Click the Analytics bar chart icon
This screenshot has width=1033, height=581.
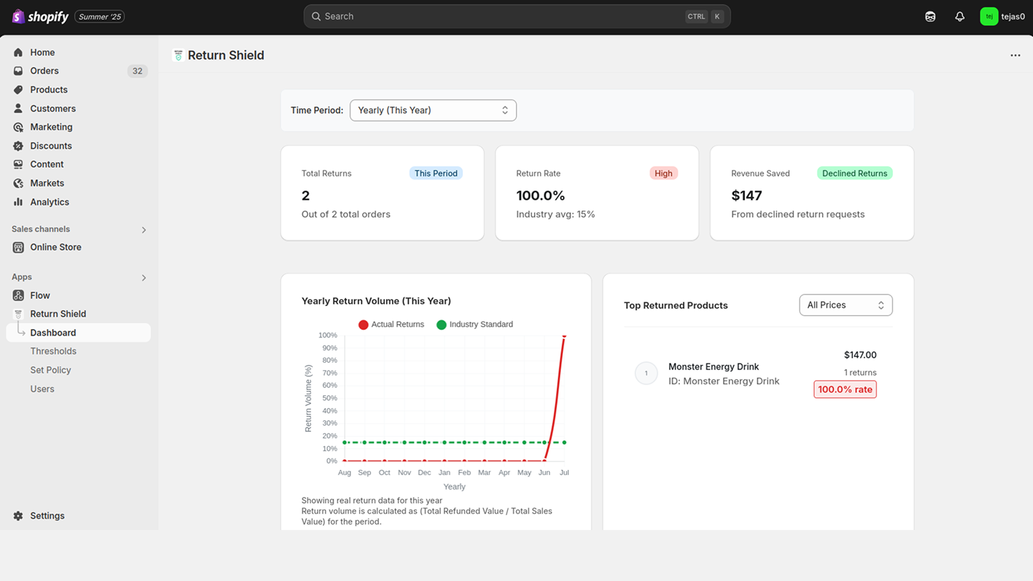tap(18, 202)
